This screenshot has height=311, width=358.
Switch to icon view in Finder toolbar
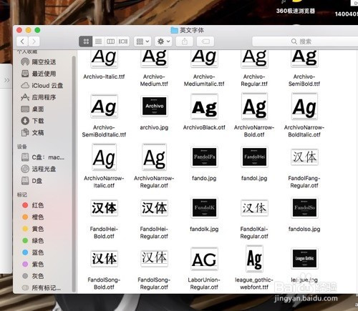pyautogui.click(x=86, y=41)
